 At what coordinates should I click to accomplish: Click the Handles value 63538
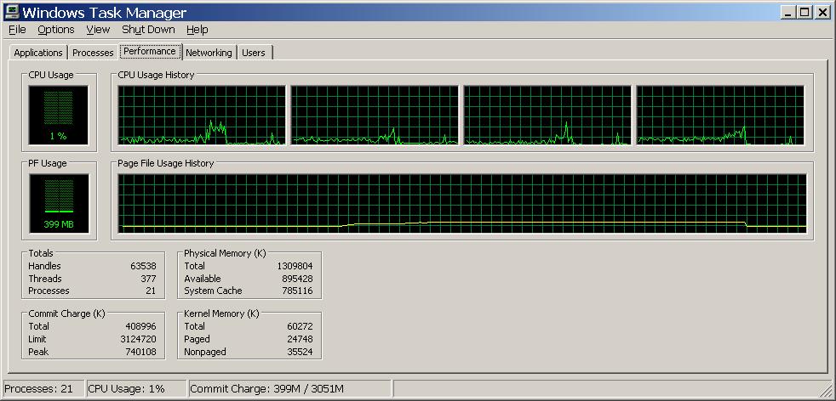(143, 266)
